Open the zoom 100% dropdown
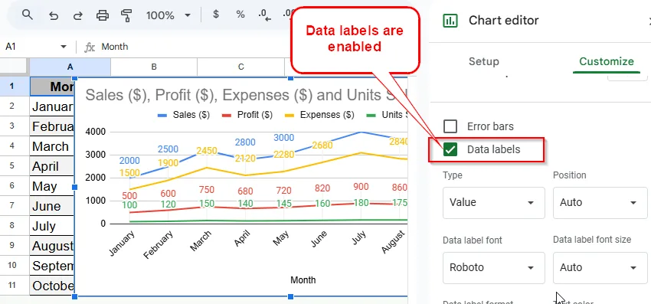 click(168, 16)
